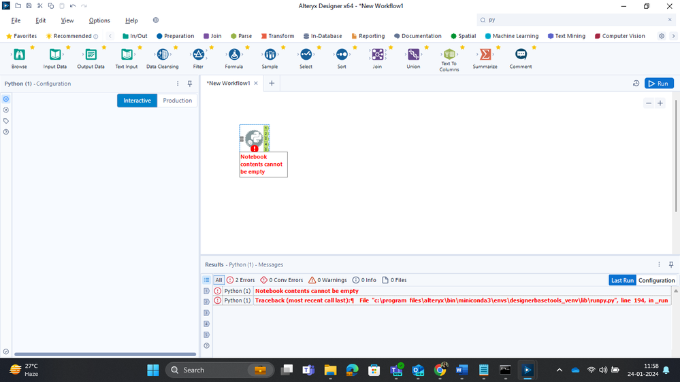Open Results panel options menu
Screen dimensions: 680x382
[659, 264]
